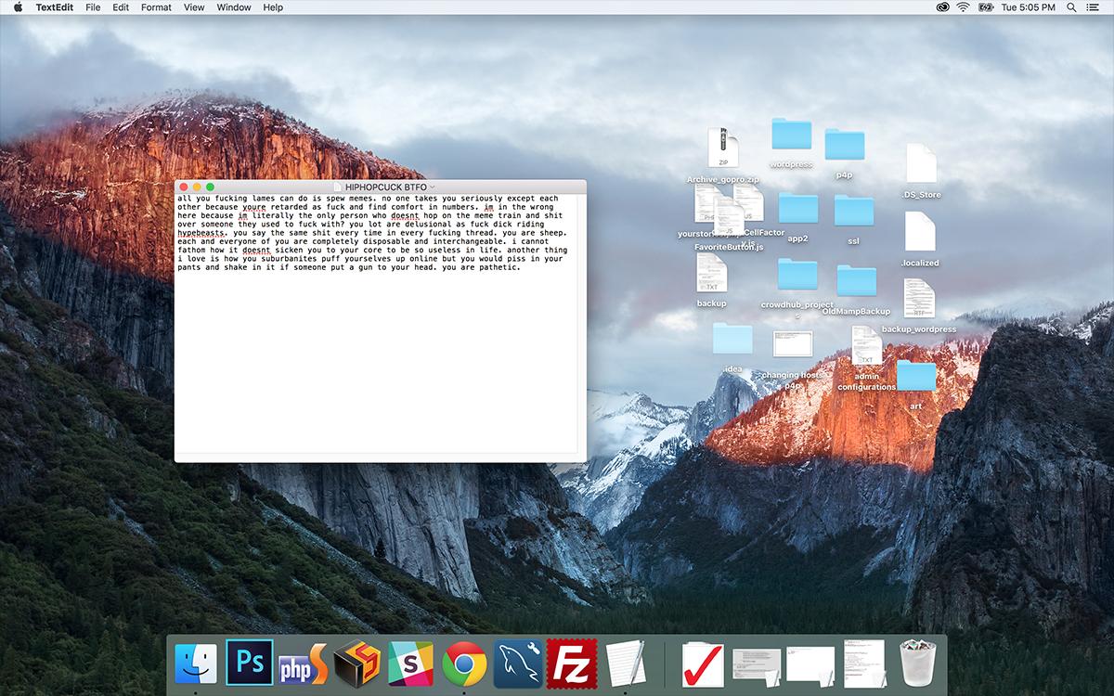Image resolution: width=1114 pixels, height=696 pixels.
Task: Open the Notification Center list icon
Action: point(1096,7)
